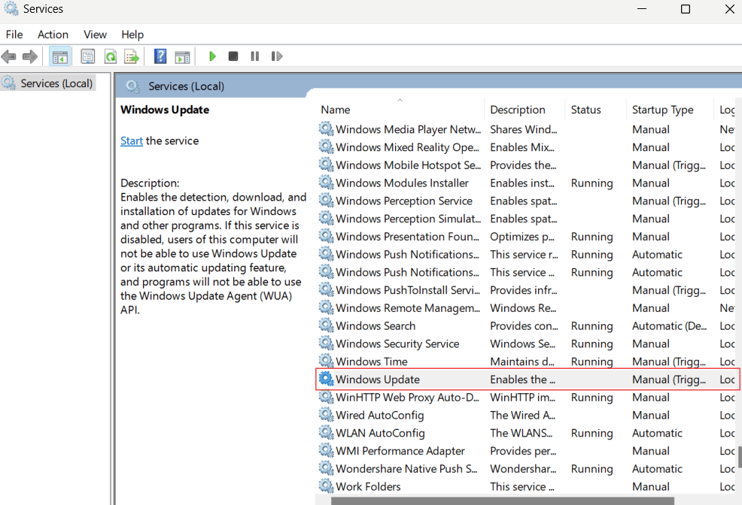
Task: Click the gear icon beside Windows Remote Management
Action: click(x=326, y=307)
